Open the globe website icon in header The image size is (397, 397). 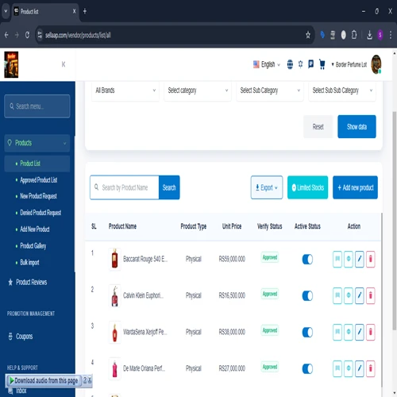(290, 64)
